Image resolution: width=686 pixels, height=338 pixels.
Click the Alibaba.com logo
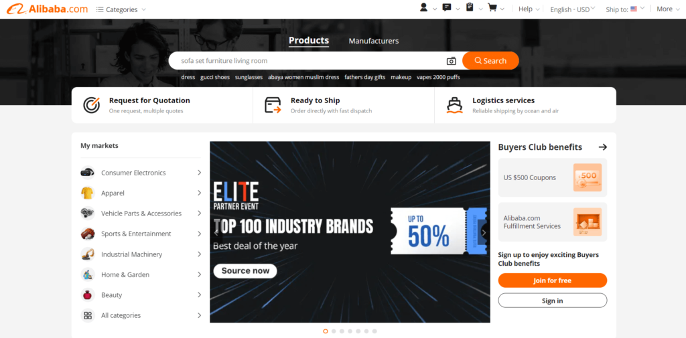click(x=48, y=9)
